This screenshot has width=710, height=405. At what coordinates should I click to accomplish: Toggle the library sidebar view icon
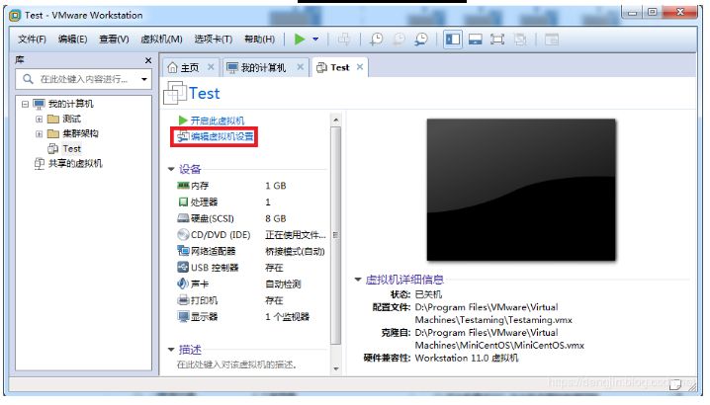(x=453, y=40)
